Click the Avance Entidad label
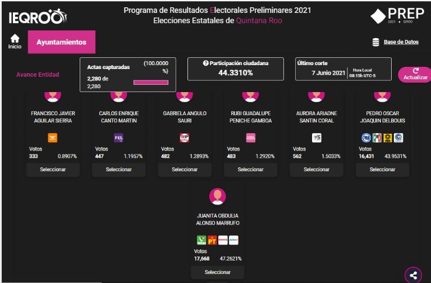This screenshot has width=431, height=283. click(x=38, y=75)
